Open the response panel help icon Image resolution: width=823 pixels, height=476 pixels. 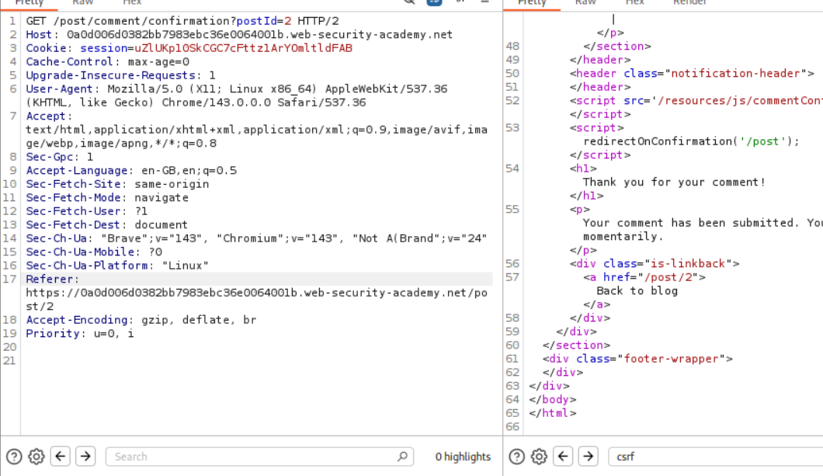pyautogui.click(x=516, y=457)
